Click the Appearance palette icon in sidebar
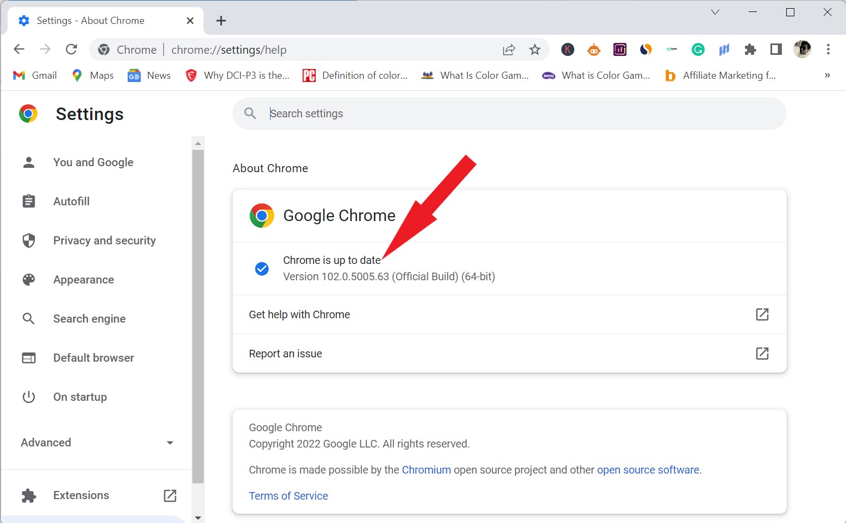This screenshot has height=523, width=846. tap(28, 280)
